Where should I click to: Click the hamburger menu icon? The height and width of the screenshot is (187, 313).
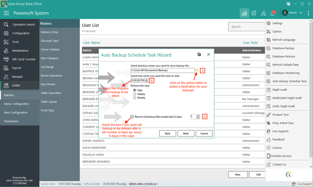pyautogui.click(x=6, y=13)
